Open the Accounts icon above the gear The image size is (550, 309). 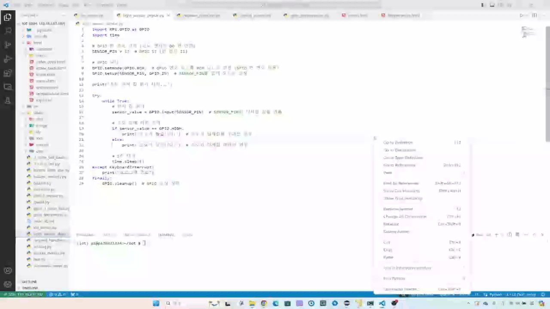coord(7,270)
